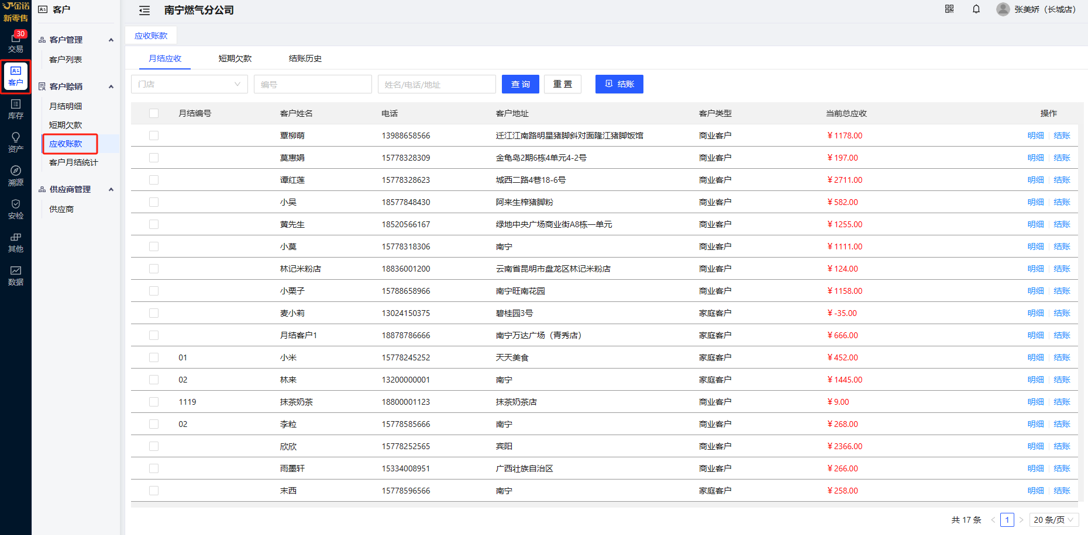1088x535 pixels.
Task: Click 结账 for customer 麦小莉
Action: pos(1062,313)
